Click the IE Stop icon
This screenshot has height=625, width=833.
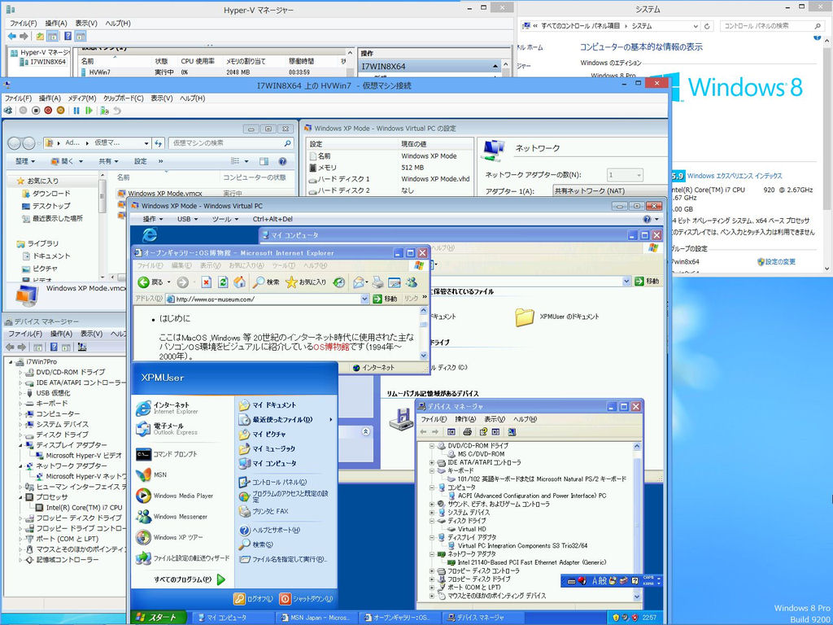(206, 282)
